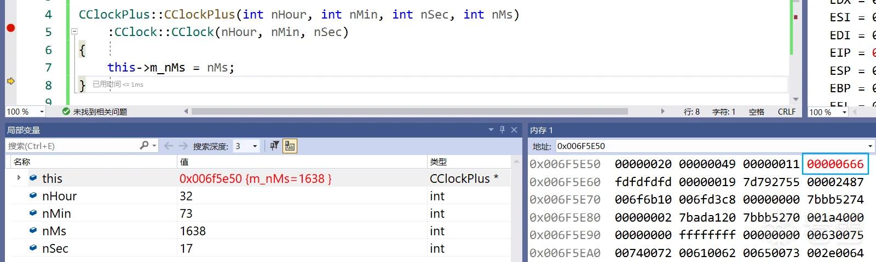Image resolution: width=876 pixels, height=262 pixels.
Task: Click the find previous arrow in locals toolbar
Action: click(x=169, y=146)
